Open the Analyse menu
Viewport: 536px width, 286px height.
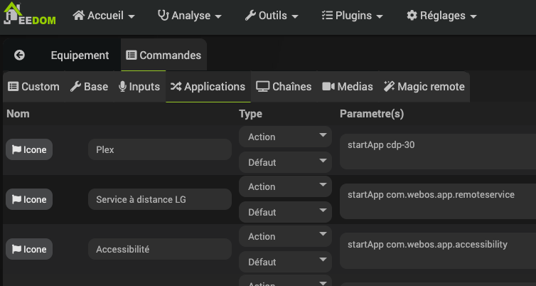189,16
